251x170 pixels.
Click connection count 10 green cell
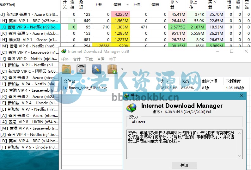[x=73, y=27]
